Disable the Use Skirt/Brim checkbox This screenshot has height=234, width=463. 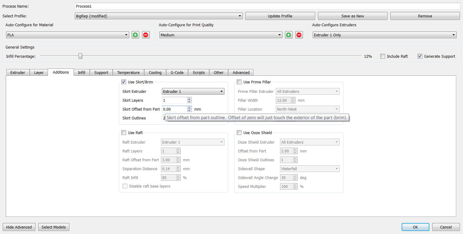124,82
